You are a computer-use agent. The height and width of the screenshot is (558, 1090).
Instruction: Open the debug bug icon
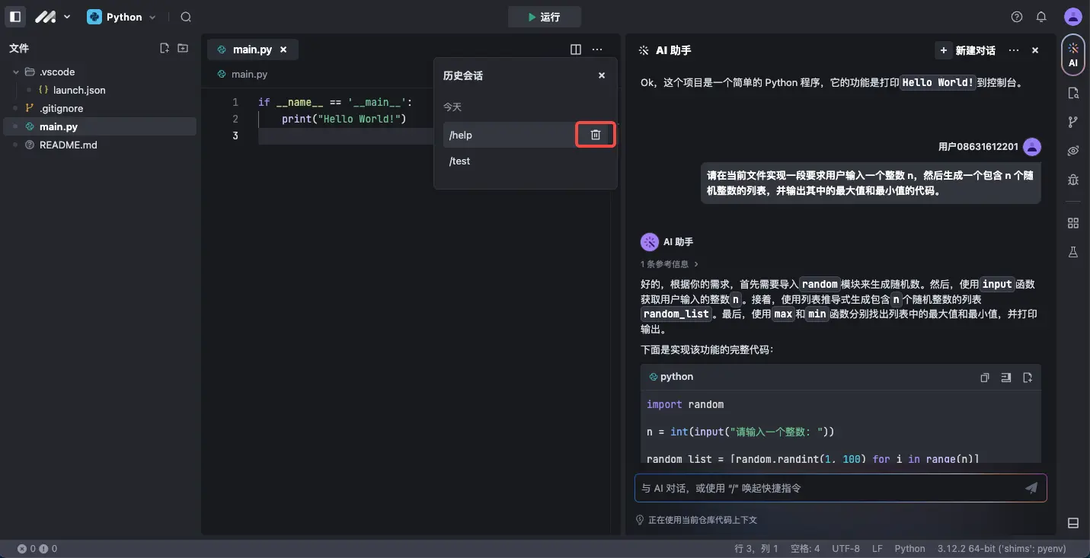point(1073,180)
